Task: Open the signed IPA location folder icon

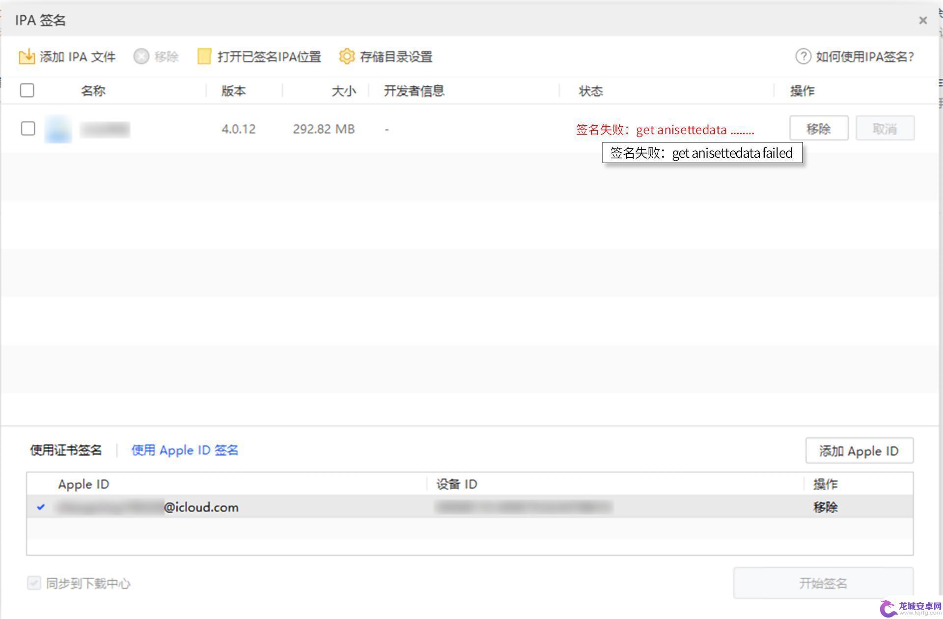Action: [x=204, y=56]
